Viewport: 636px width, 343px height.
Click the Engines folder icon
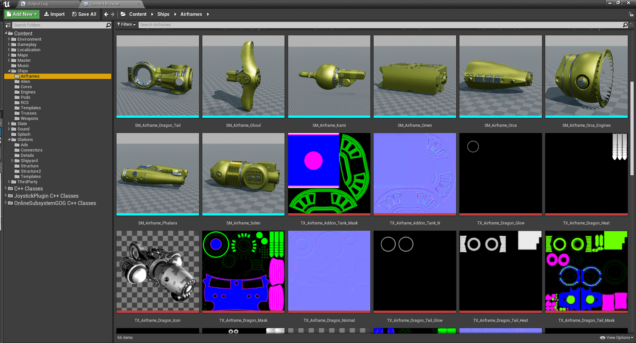tap(17, 92)
